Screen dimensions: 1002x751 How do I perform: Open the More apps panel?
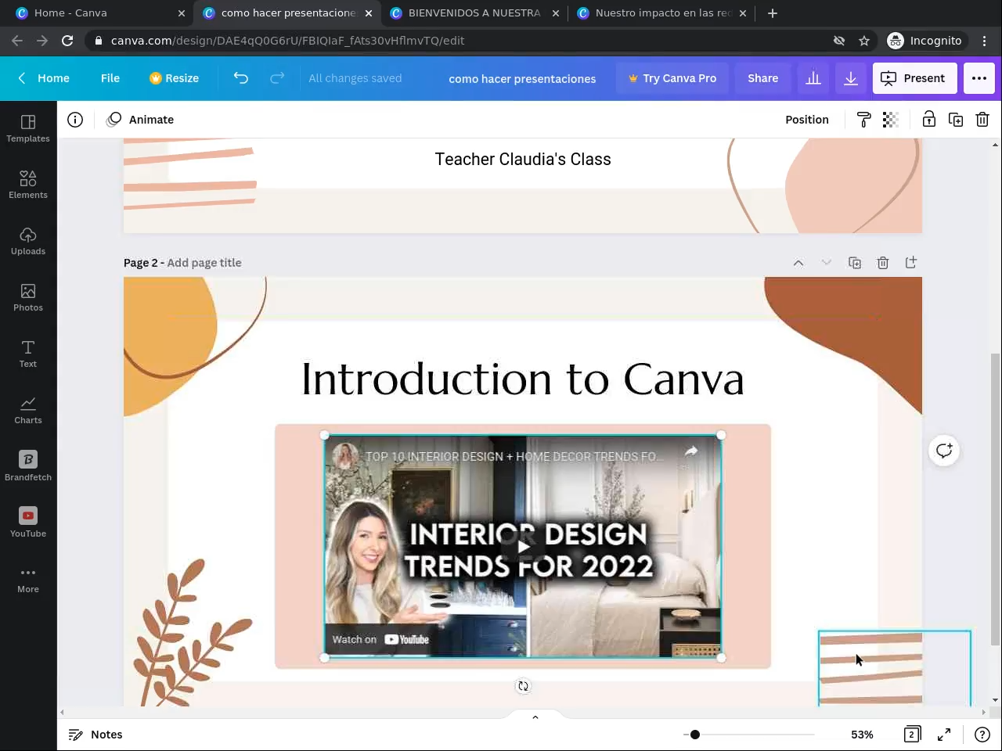(28, 579)
